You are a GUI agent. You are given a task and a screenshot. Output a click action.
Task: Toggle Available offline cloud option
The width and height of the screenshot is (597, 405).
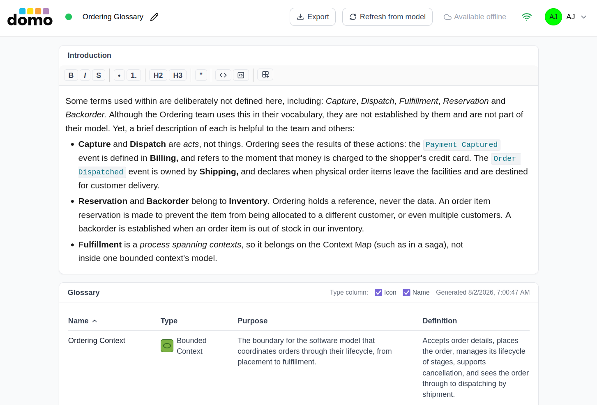click(x=475, y=17)
